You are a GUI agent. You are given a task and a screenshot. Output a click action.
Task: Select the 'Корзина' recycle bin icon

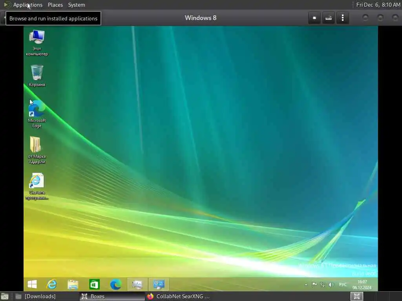[x=37, y=76]
